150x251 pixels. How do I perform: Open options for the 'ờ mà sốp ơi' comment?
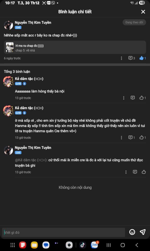tap(121, 138)
